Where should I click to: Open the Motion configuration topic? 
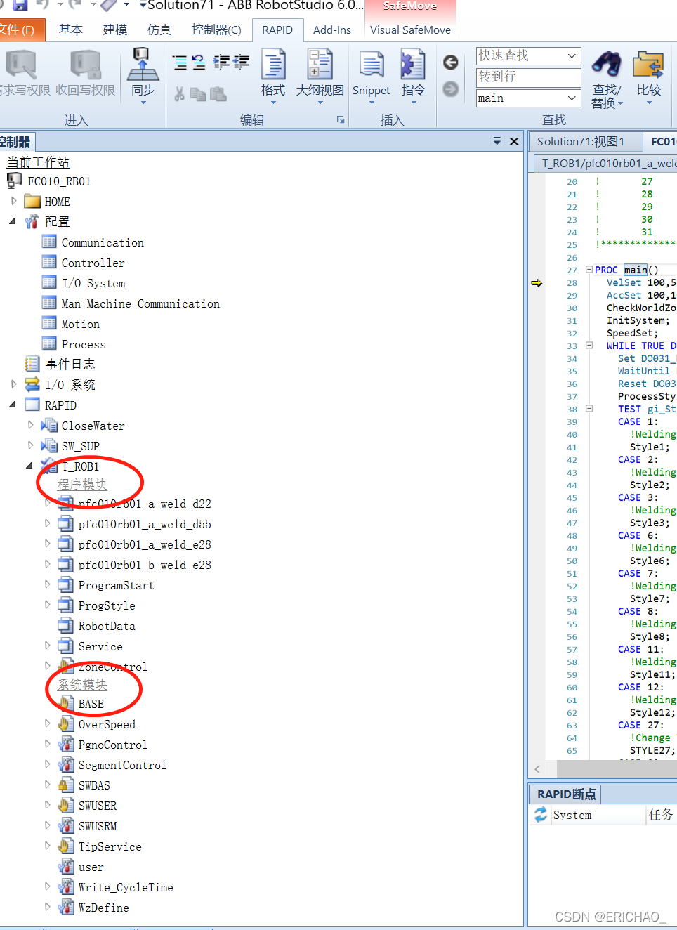click(x=81, y=324)
